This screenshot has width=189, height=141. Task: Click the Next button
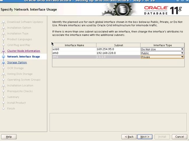[x=145, y=137]
